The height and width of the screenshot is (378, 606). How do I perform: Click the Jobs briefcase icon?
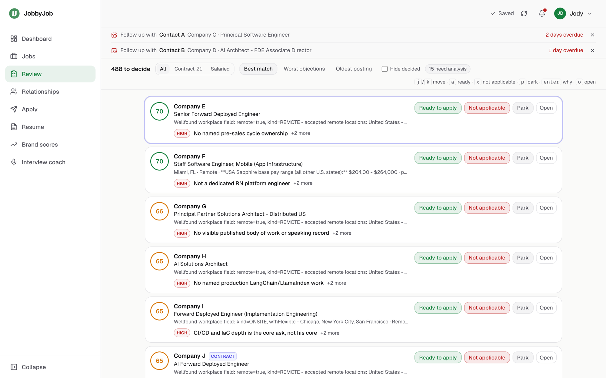[x=14, y=56]
